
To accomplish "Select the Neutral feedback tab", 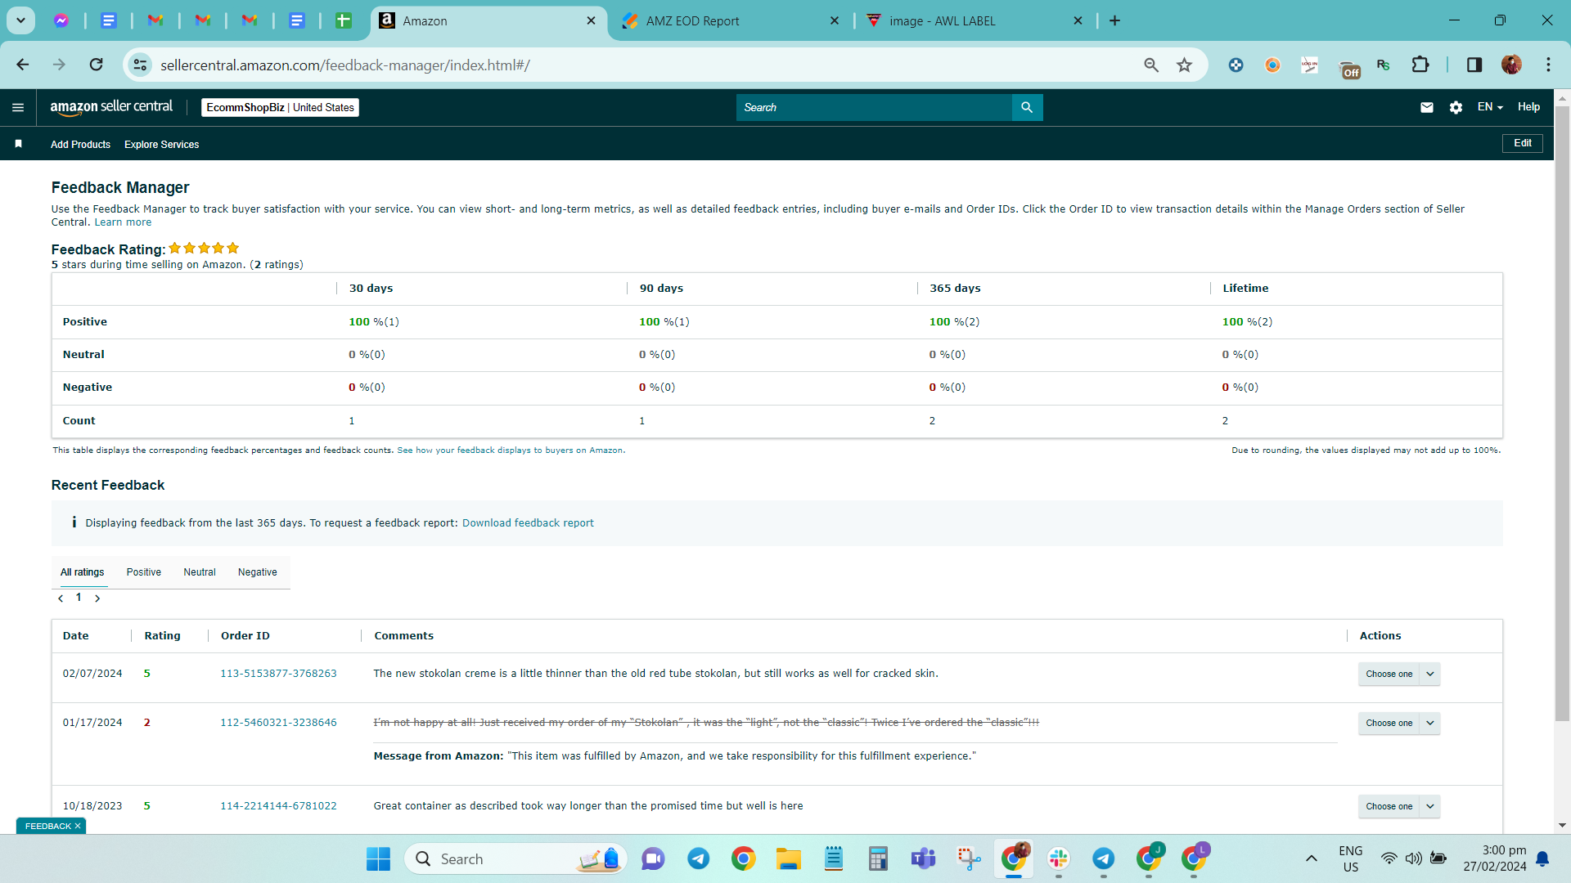I will pos(200,572).
